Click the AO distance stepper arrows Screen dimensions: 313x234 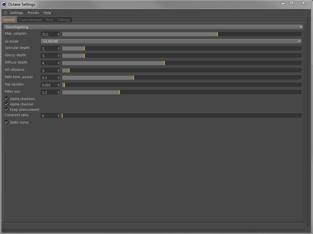point(58,70)
